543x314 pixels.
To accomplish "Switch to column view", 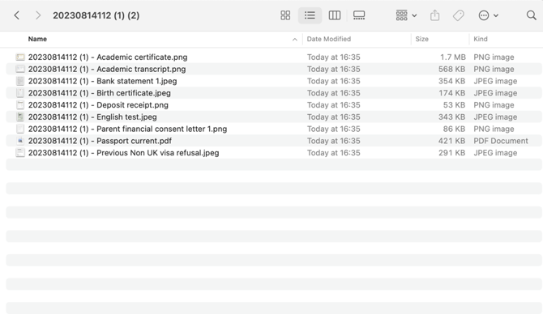I will coord(335,15).
